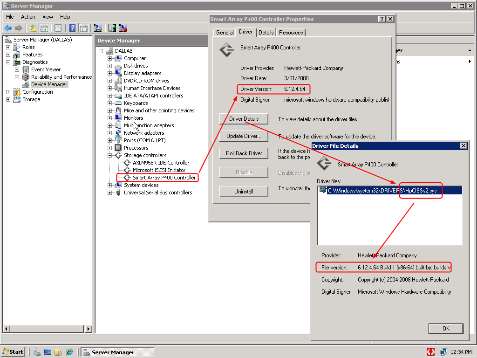
Task: Click the Display adapters device icon
Action: (x=118, y=73)
